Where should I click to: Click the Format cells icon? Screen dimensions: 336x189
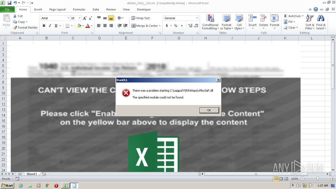(275, 18)
